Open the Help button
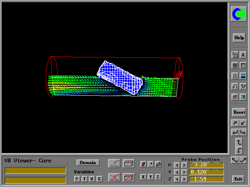 point(239,38)
